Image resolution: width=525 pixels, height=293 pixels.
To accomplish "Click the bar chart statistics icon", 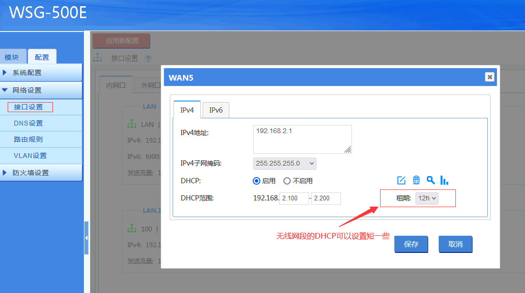I will [444, 180].
